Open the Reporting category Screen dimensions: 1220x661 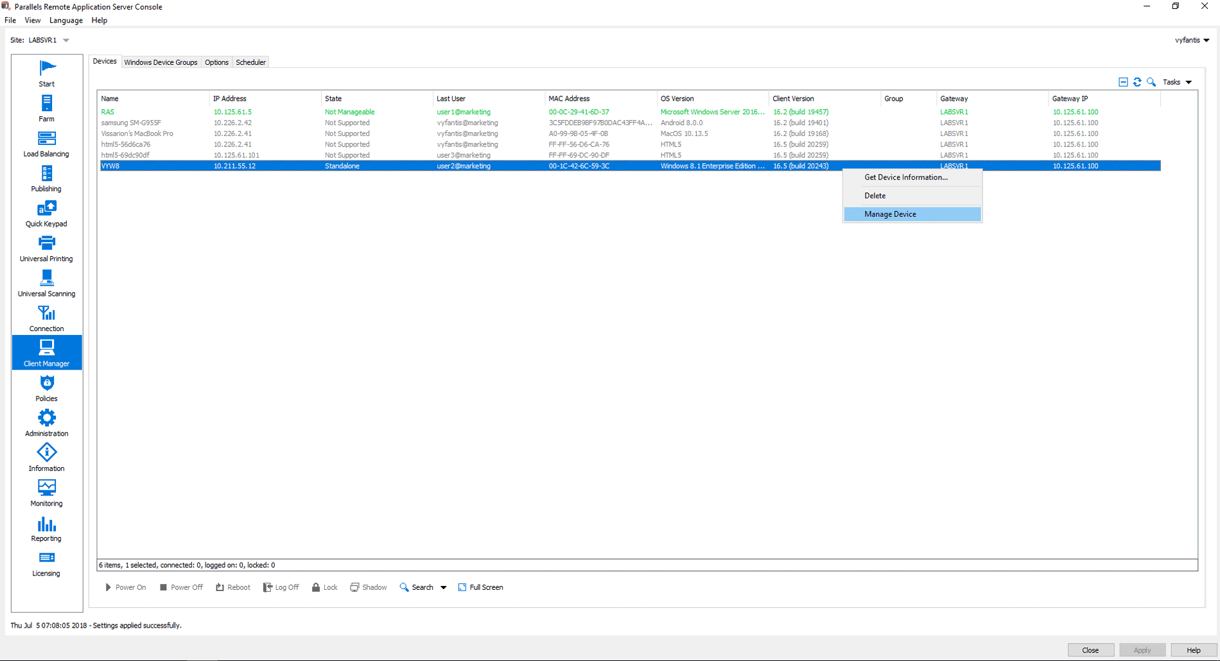(46, 528)
